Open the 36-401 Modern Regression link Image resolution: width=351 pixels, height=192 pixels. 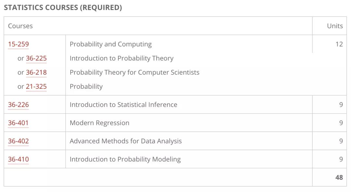coord(18,123)
